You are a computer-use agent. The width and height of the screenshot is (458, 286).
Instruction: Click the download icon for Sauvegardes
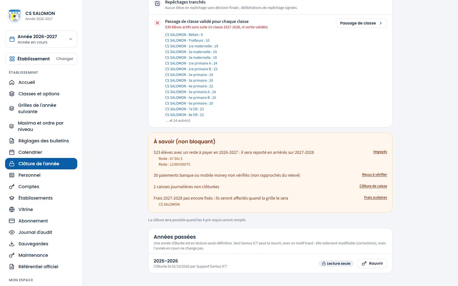pyautogui.click(x=12, y=244)
